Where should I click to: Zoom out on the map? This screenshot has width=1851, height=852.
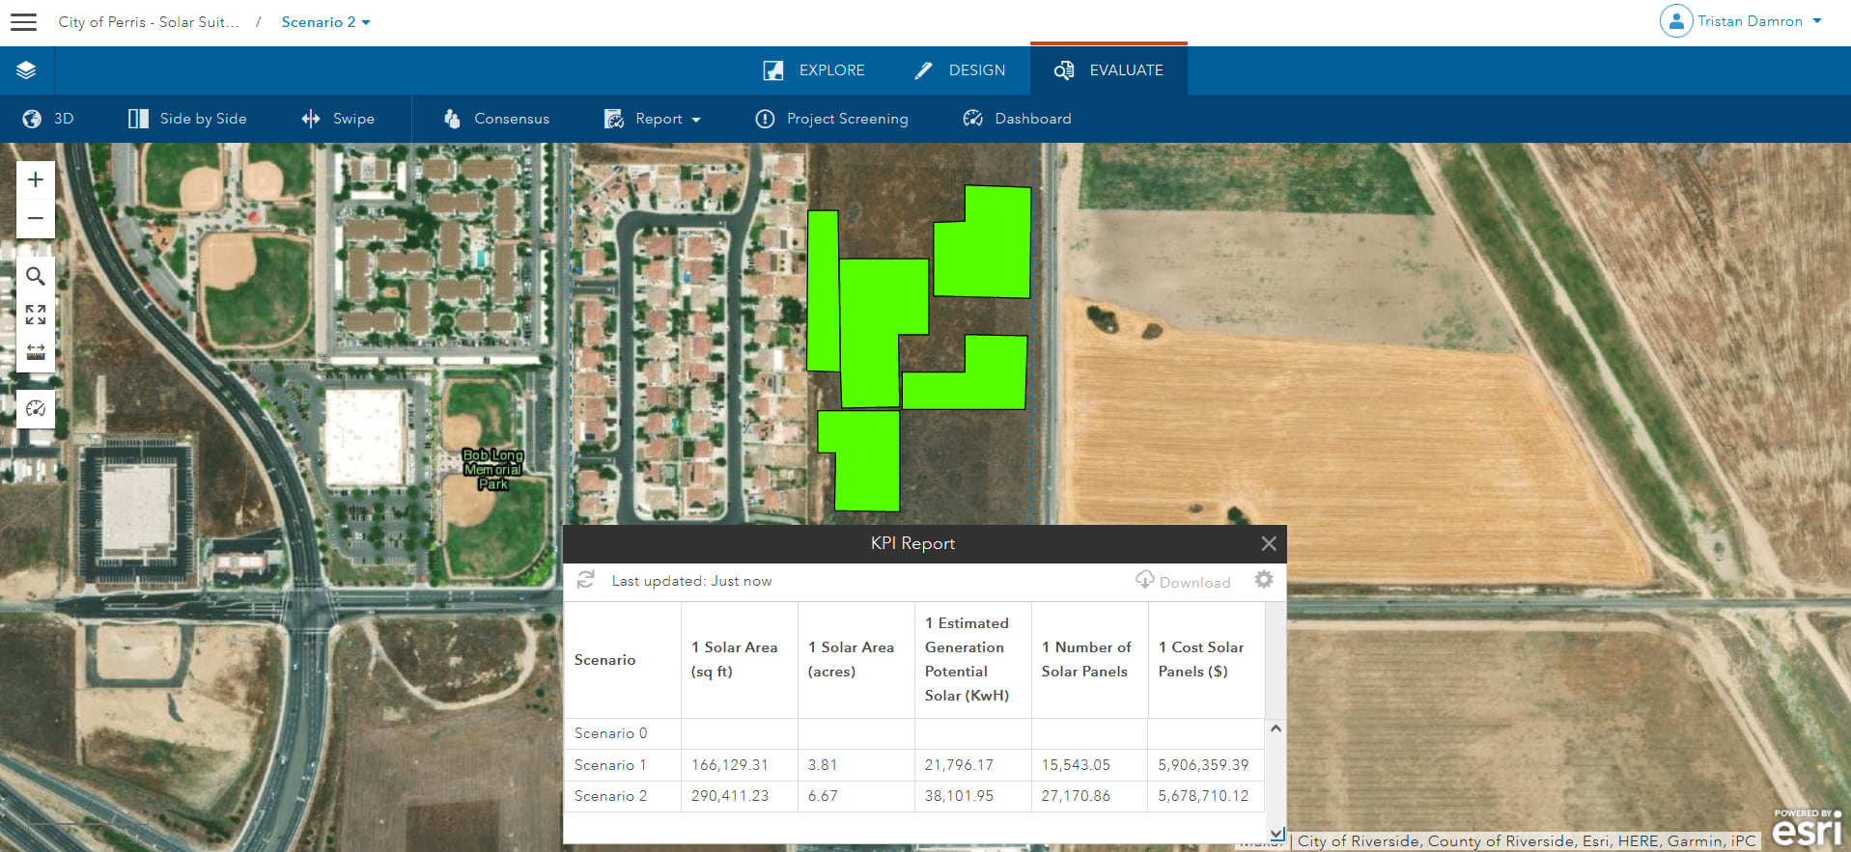coord(36,218)
